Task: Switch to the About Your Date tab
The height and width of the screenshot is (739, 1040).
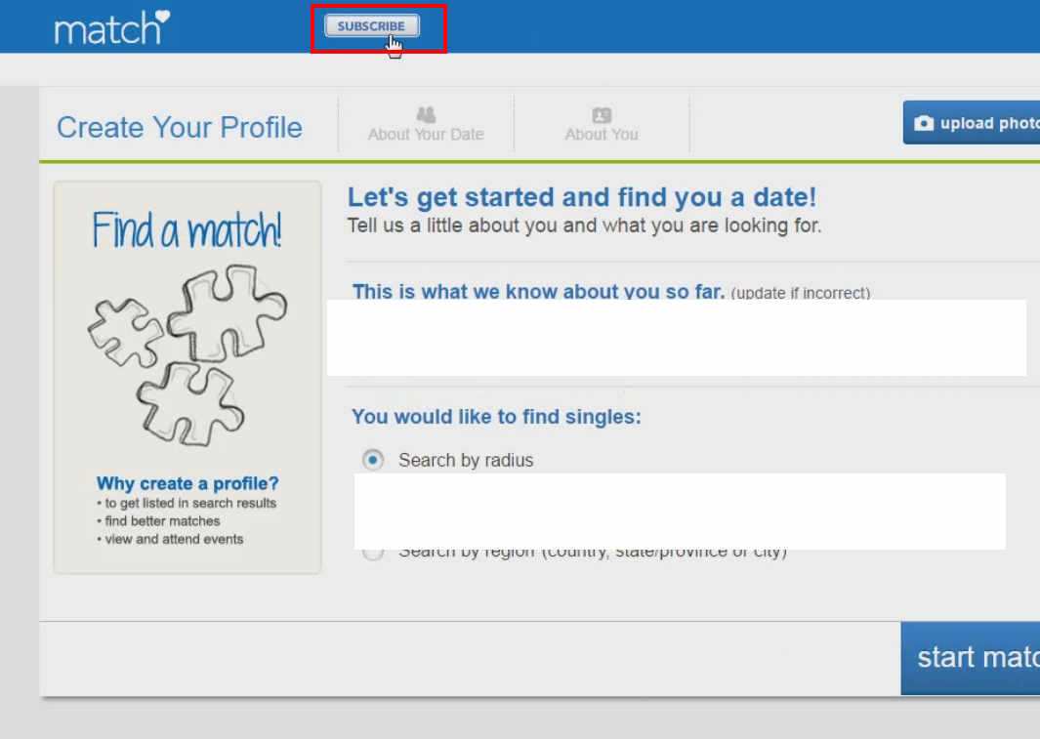Action: point(425,124)
